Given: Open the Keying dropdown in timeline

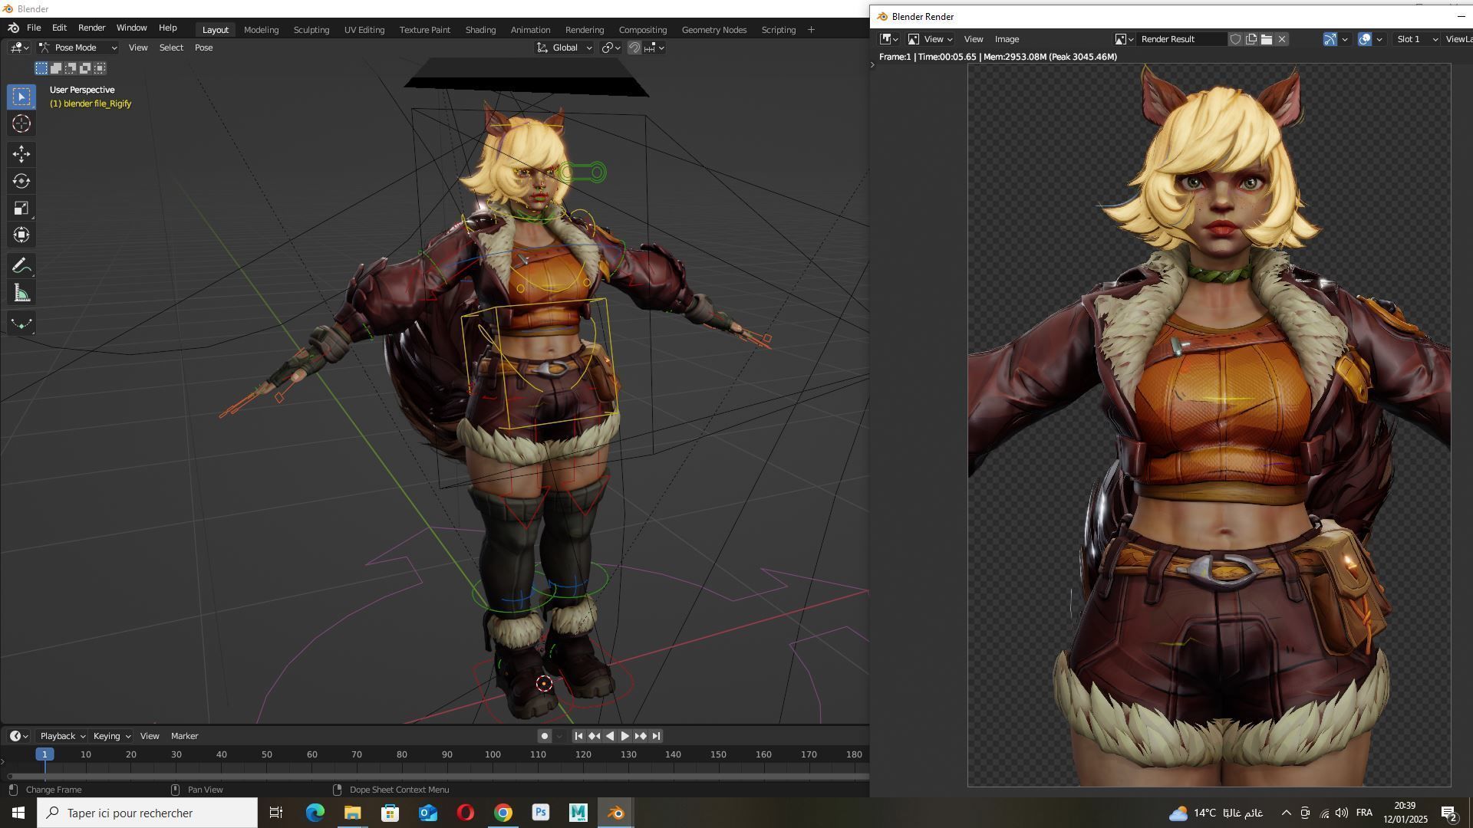Looking at the screenshot, I should pyautogui.click(x=111, y=736).
